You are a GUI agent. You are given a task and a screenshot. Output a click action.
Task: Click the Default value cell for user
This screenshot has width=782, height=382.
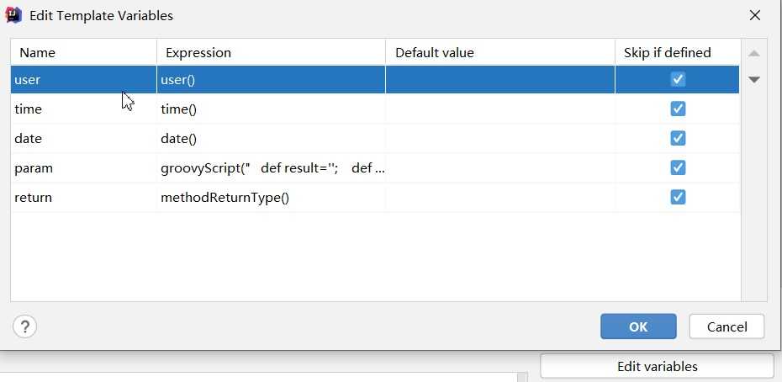tap(499, 79)
